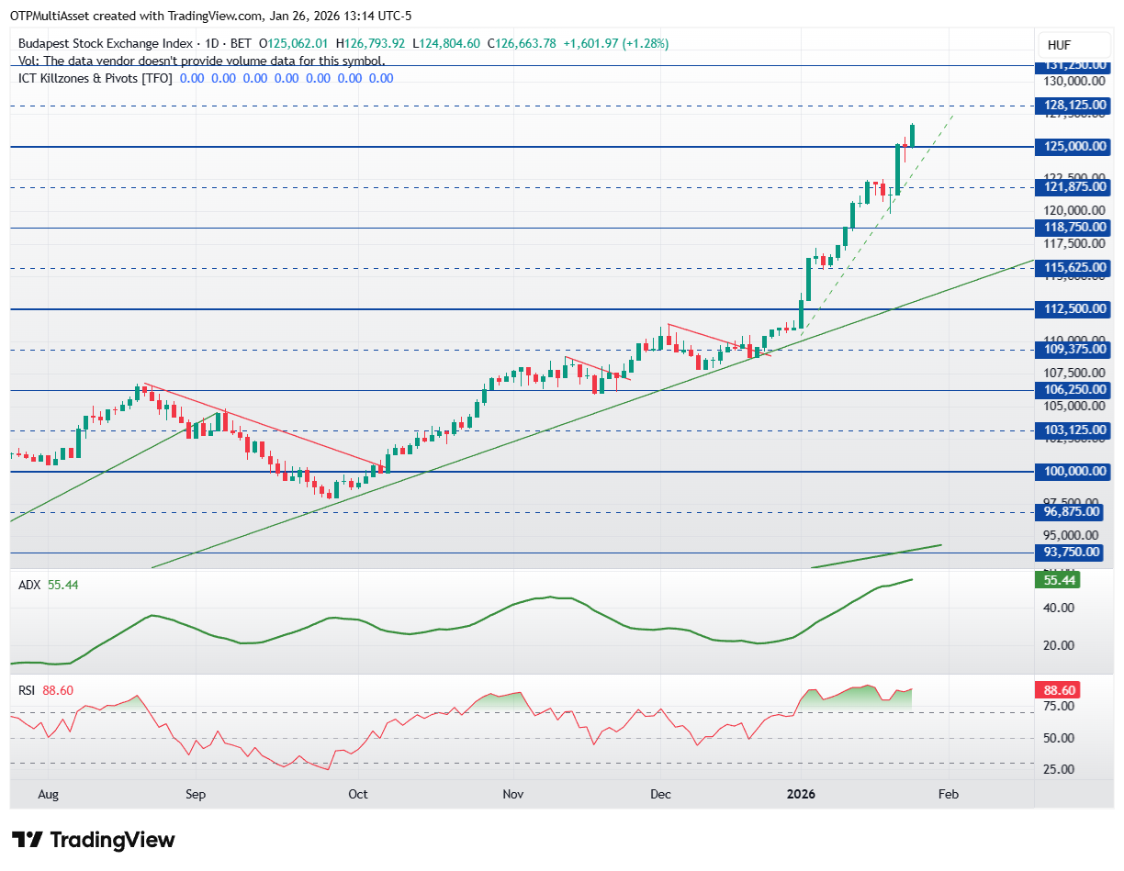1124x871 pixels.
Task: Click the latest green candle on chart
Action: (912, 135)
